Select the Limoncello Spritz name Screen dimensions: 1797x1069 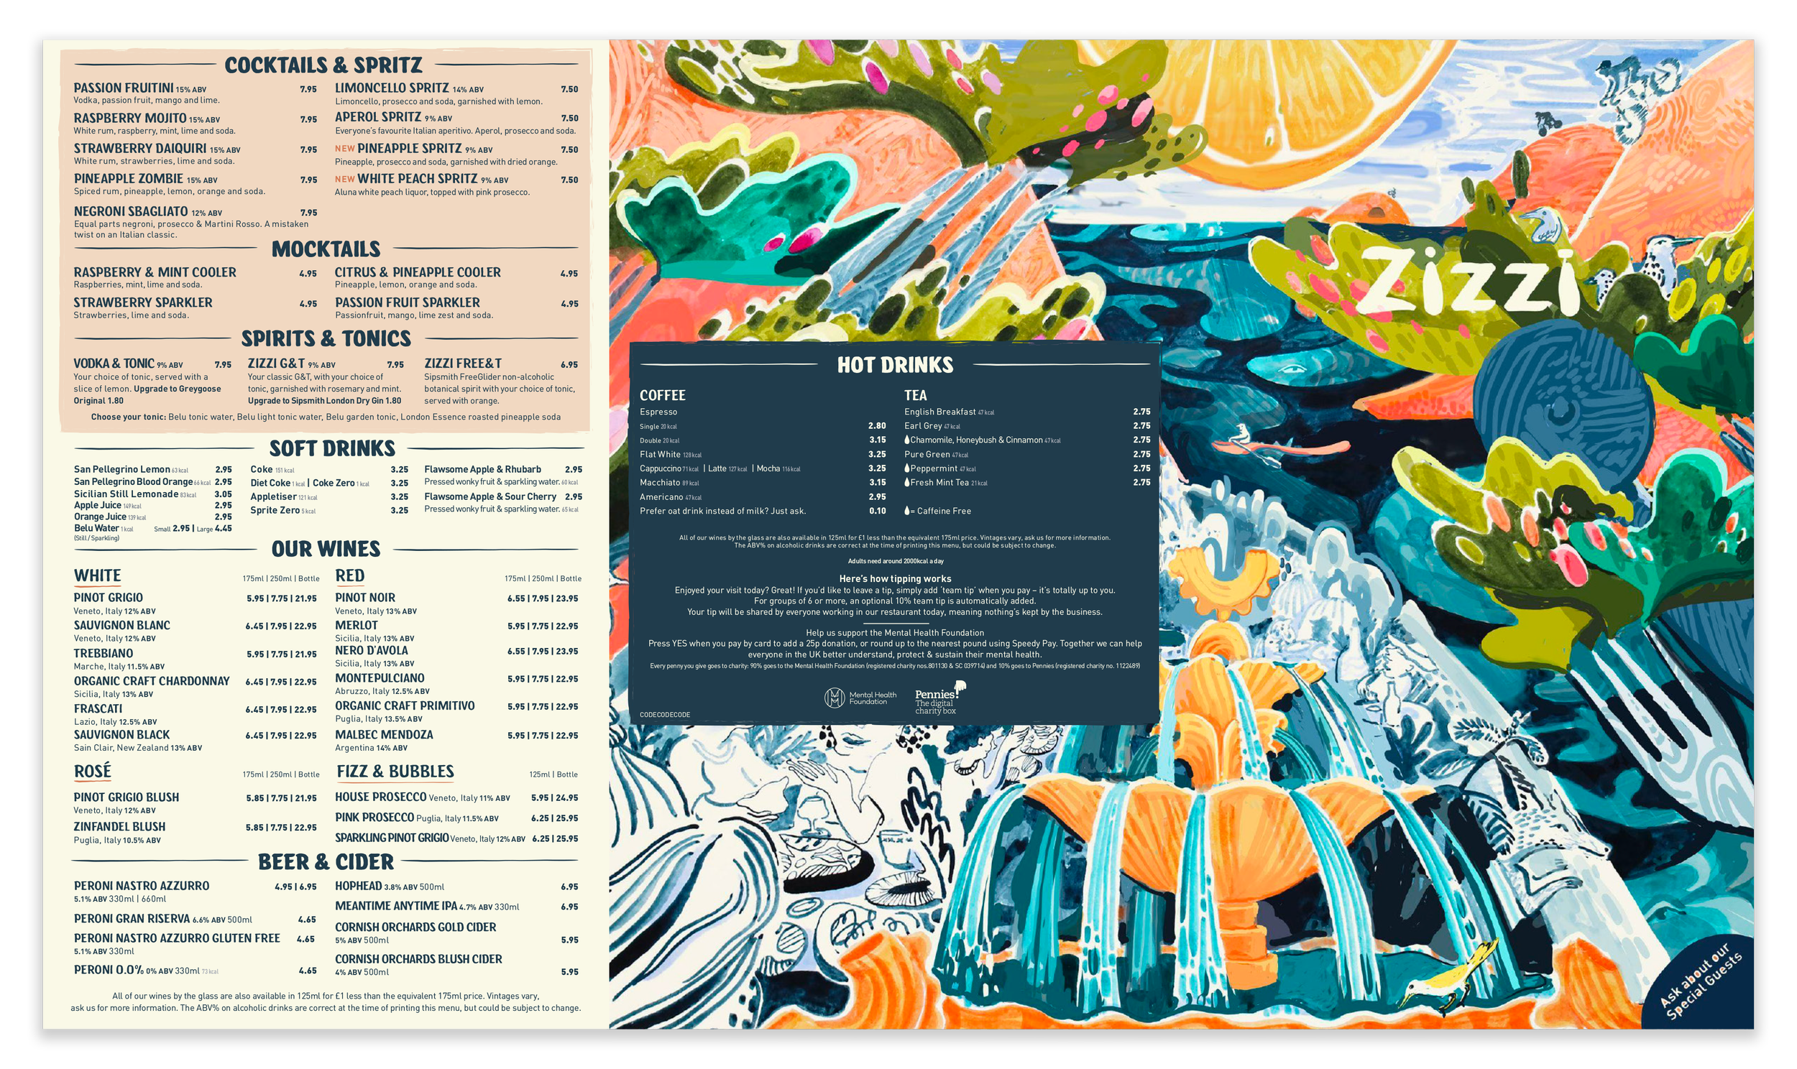(392, 88)
